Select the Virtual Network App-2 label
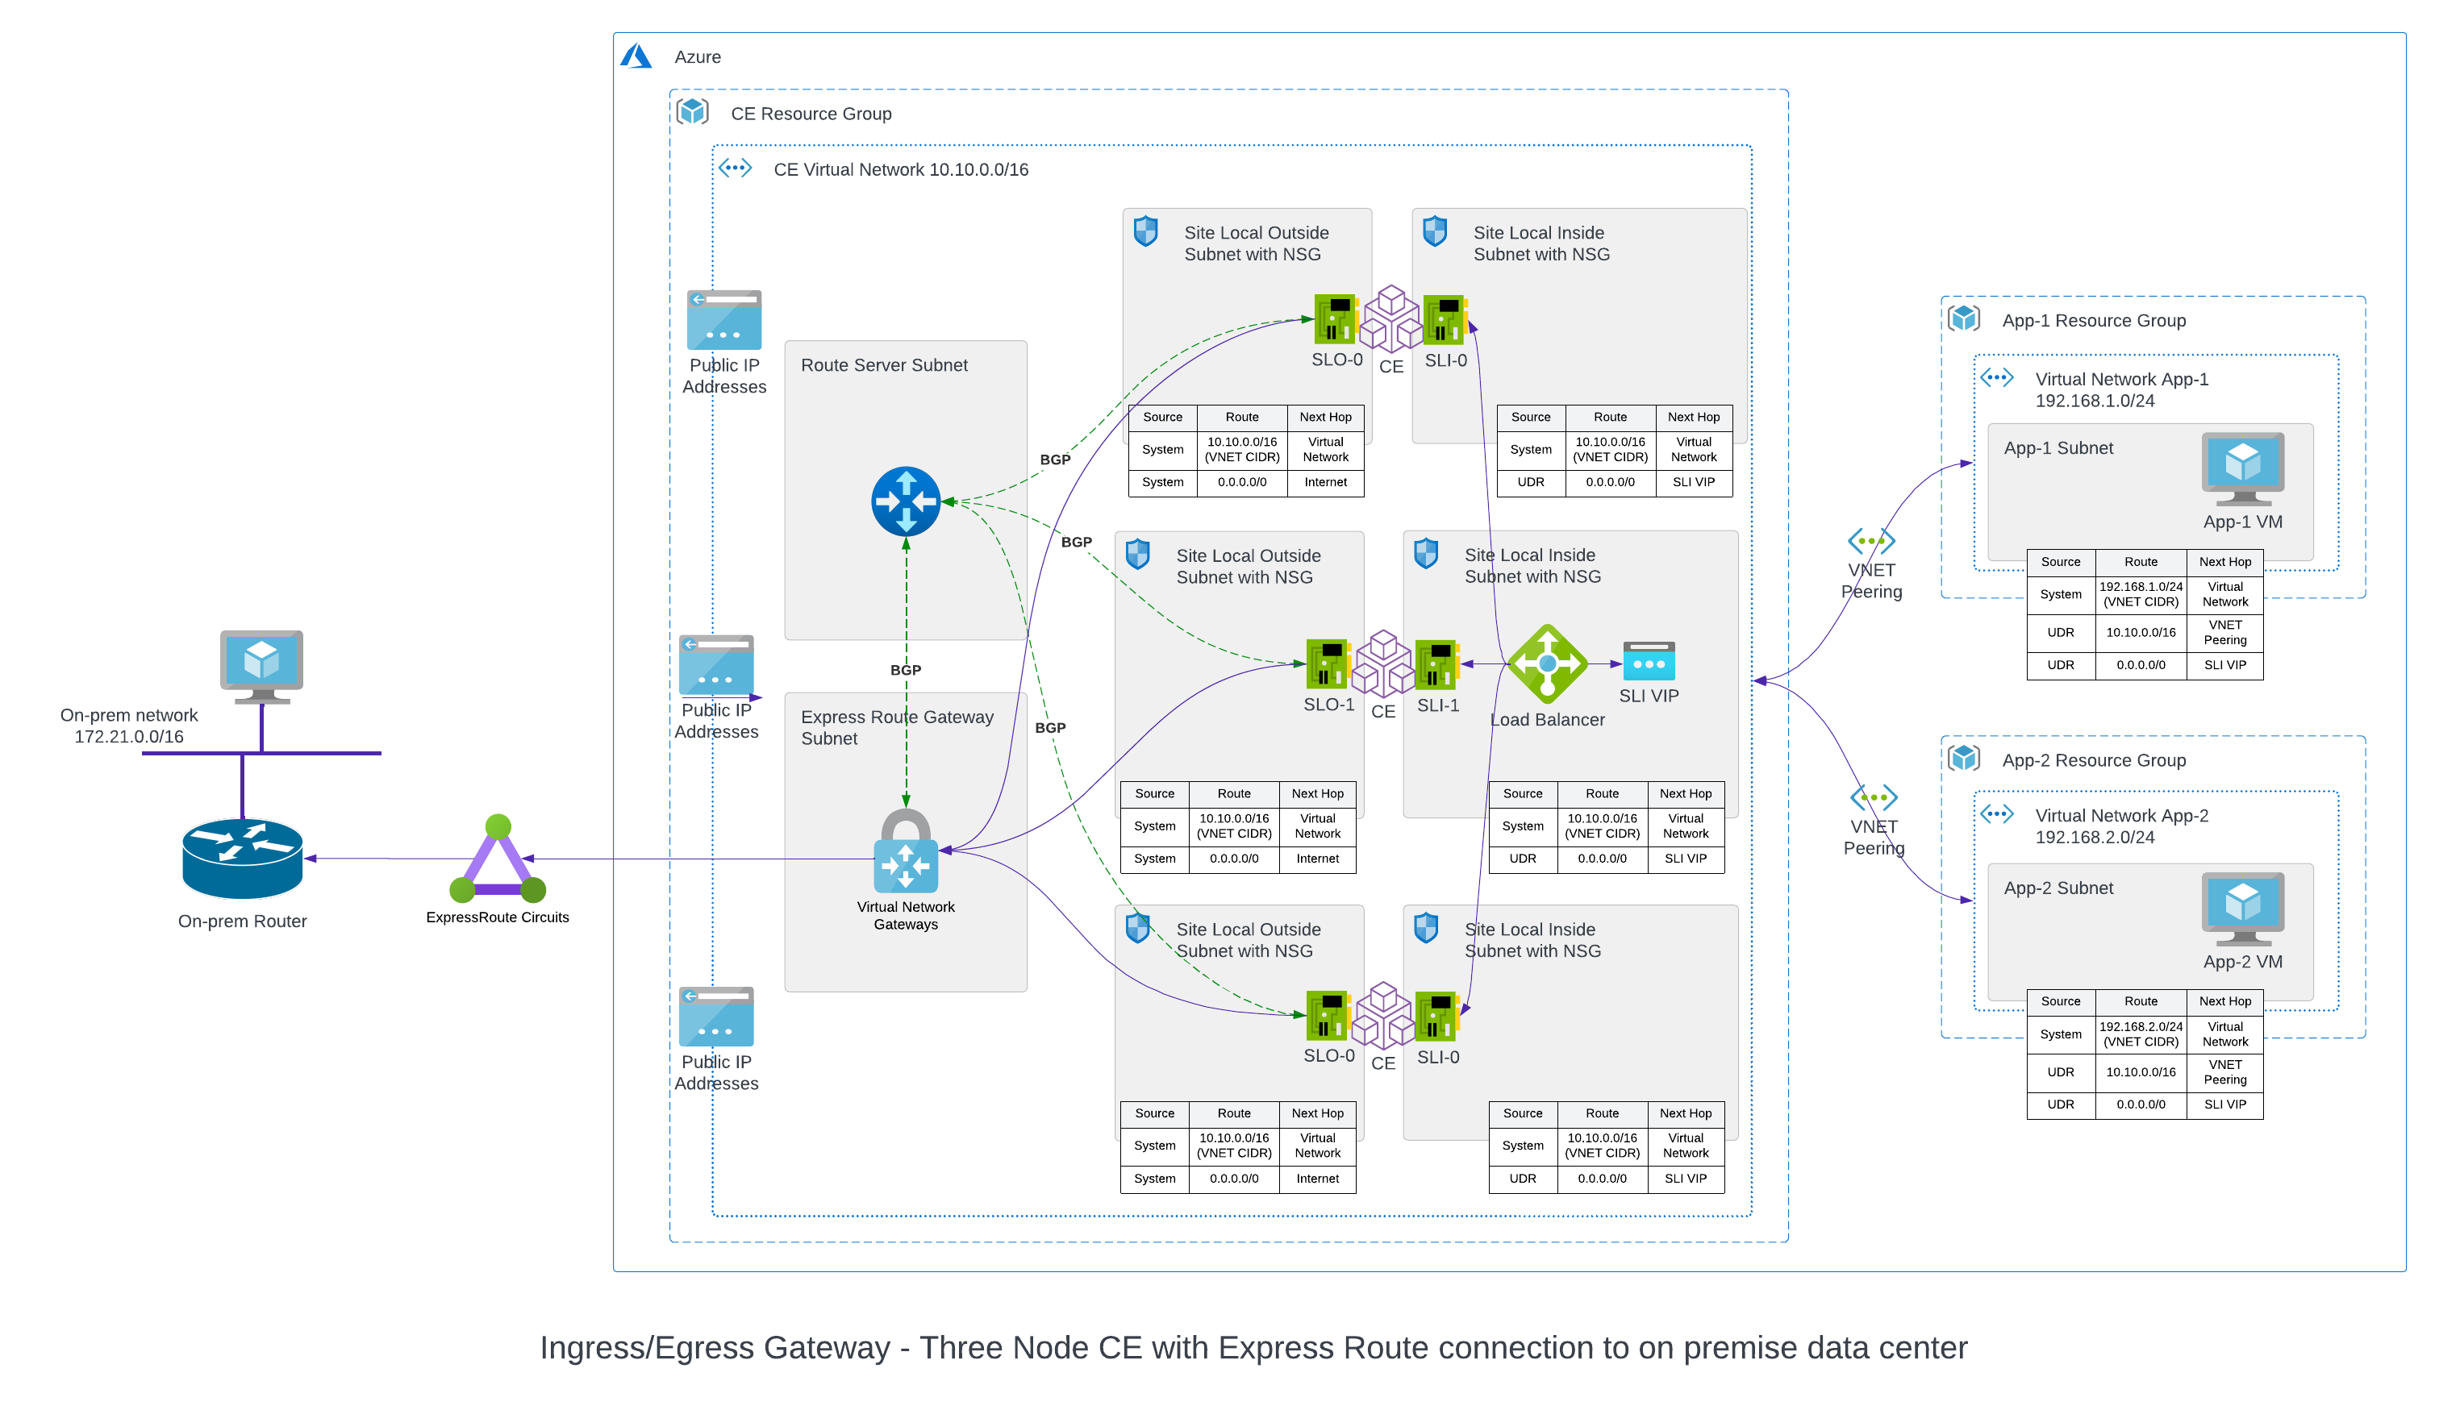The image size is (2439, 1410). click(x=2121, y=816)
